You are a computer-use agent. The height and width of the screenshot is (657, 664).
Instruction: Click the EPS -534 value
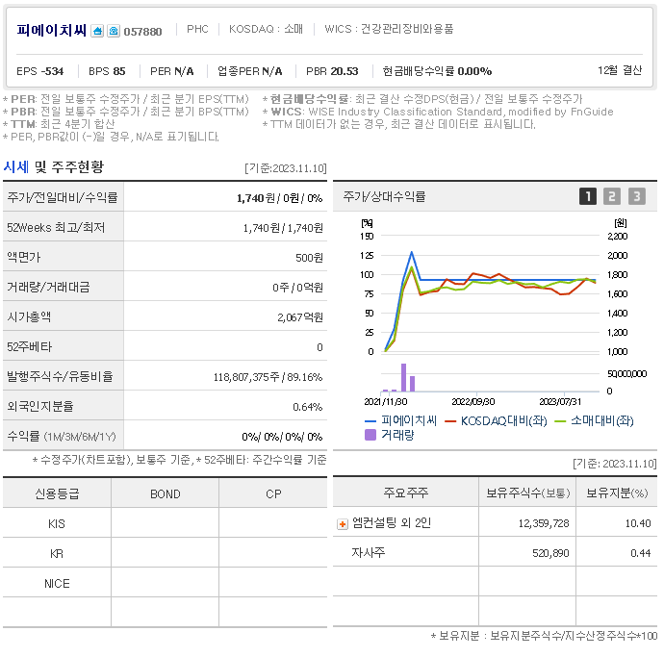pyautogui.click(x=39, y=71)
